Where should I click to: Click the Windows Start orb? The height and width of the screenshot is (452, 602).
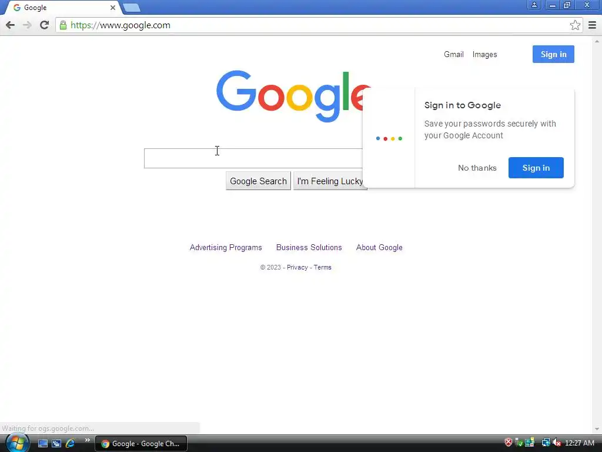pyautogui.click(x=17, y=443)
